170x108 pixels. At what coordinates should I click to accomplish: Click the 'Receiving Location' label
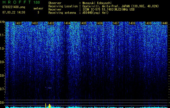point(63,6)
